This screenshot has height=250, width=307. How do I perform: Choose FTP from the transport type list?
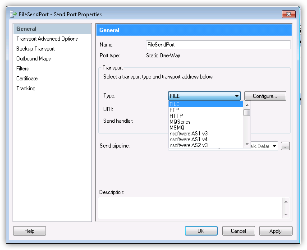click(x=174, y=110)
